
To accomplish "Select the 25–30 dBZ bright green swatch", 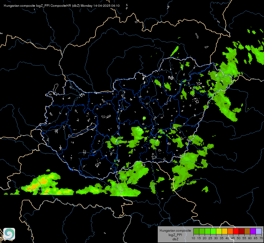I will pyautogui.click(x=213, y=231).
